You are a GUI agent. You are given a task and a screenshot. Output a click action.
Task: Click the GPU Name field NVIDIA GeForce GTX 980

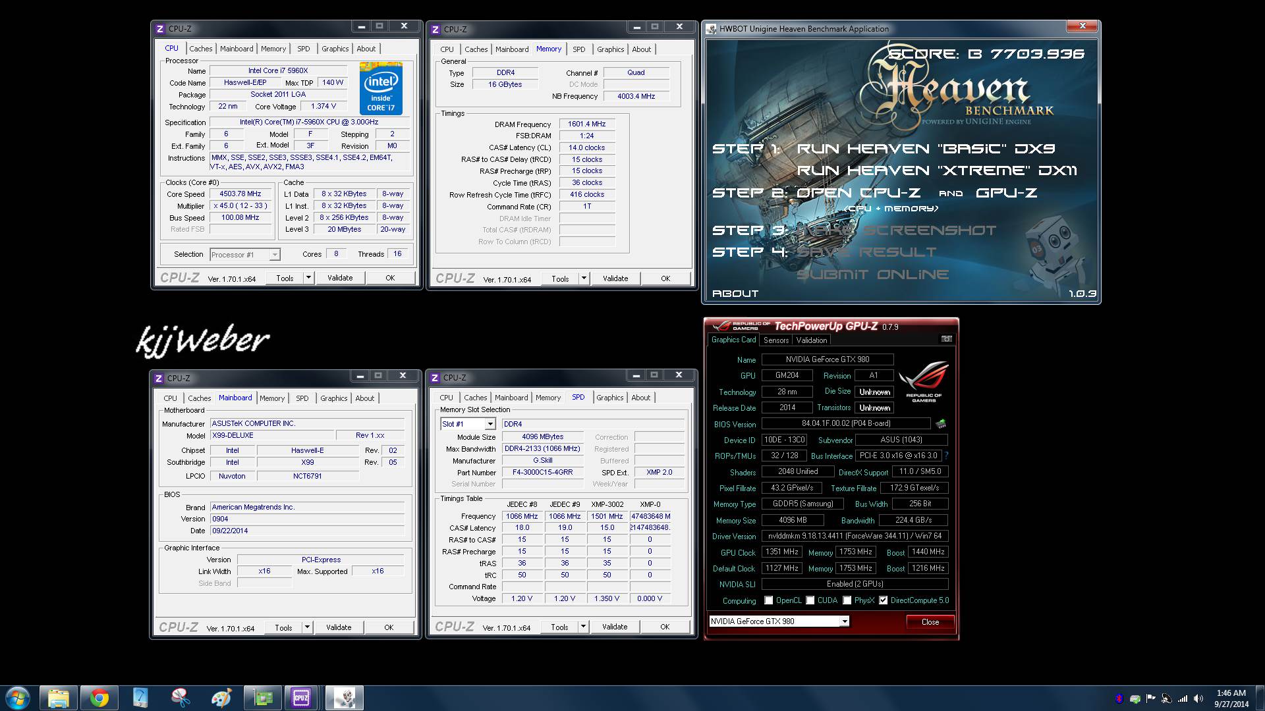tap(828, 359)
